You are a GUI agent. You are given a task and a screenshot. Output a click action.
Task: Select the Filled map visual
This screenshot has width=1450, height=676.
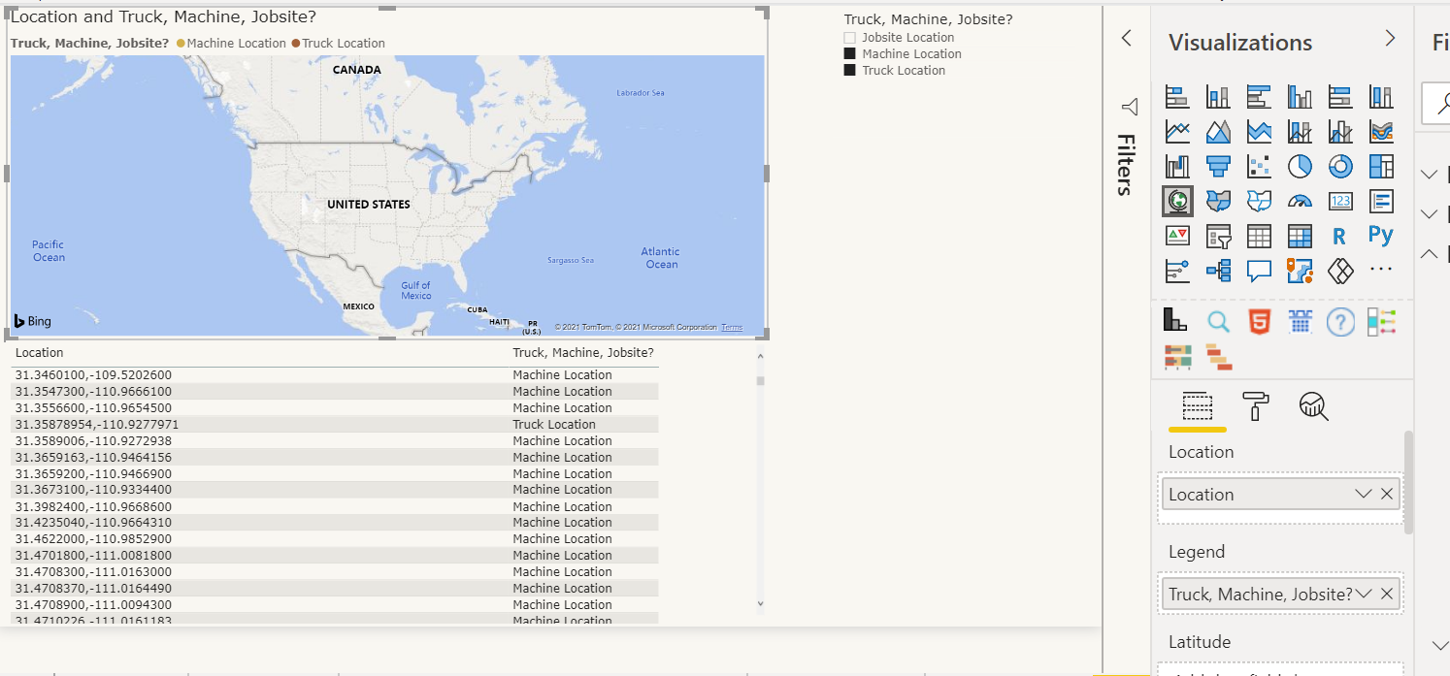(1218, 201)
